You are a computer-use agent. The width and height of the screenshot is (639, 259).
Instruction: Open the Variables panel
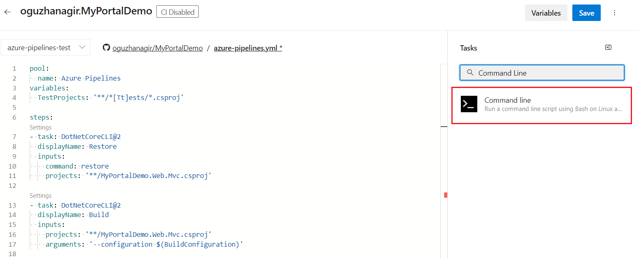tap(546, 13)
